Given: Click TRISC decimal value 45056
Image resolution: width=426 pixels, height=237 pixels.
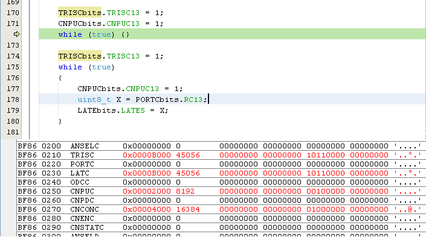Looking at the screenshot, I should point(188,155).
